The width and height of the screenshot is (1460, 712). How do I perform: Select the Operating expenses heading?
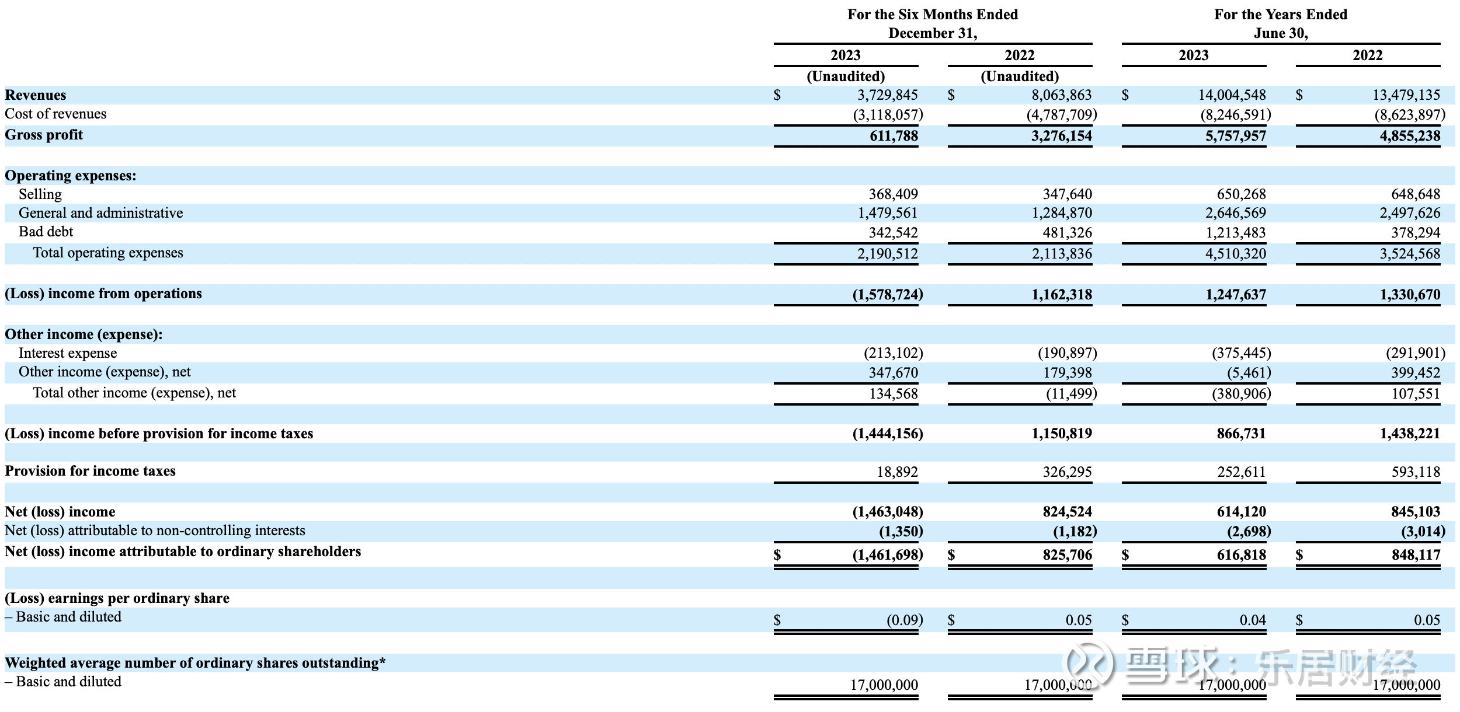pos(71,176)
